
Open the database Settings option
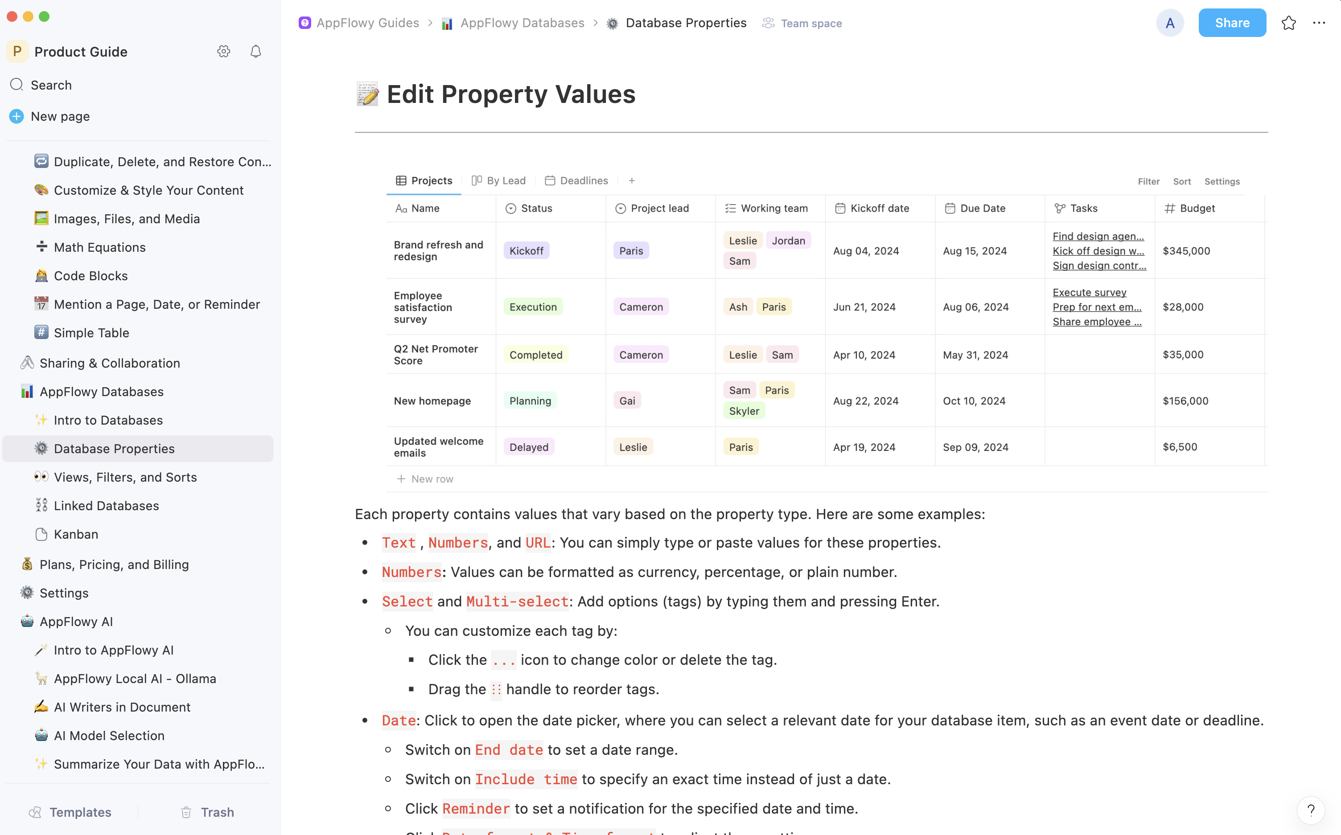(1222, 181)
